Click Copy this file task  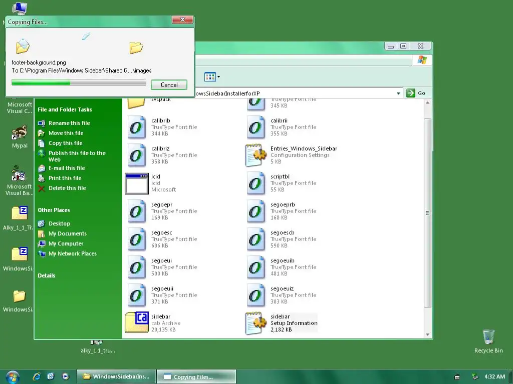click(x=66, y=143)
